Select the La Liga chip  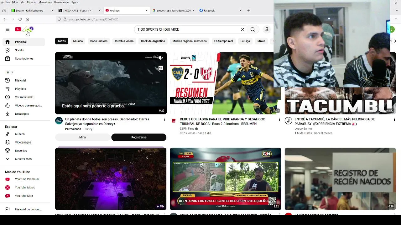[x=245, y=41]
